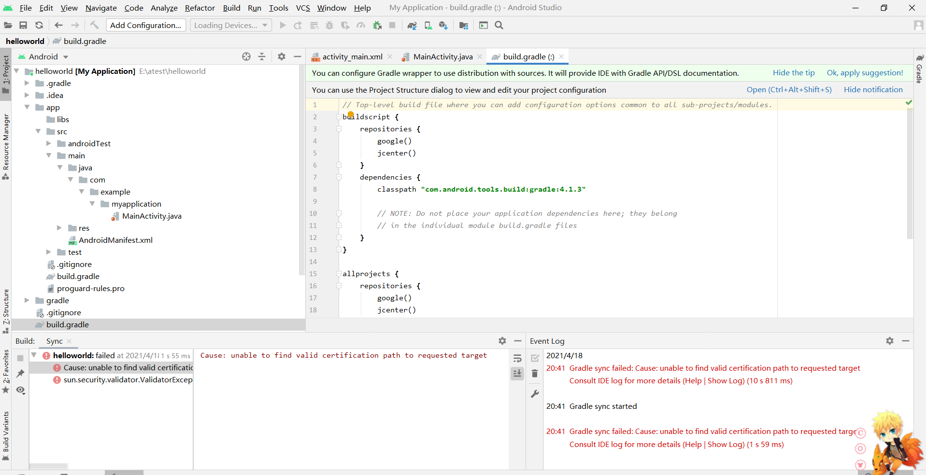The image size is (926, 475).
Task: Open Project panel gear options
Action: 282,56
